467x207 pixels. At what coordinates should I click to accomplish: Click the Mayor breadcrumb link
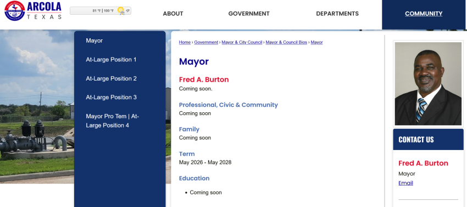click(x=316, y=43)
